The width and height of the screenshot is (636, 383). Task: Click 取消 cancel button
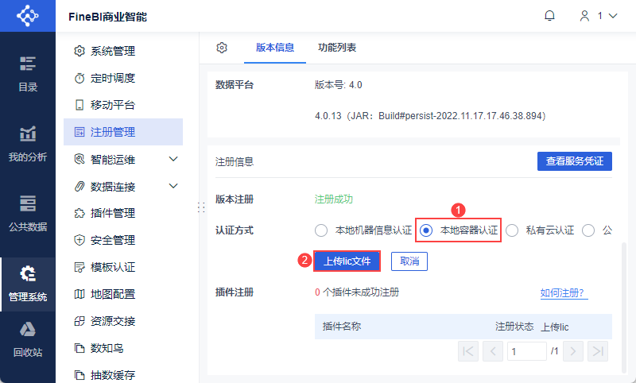pyautogui.click(x=409, y=261)
